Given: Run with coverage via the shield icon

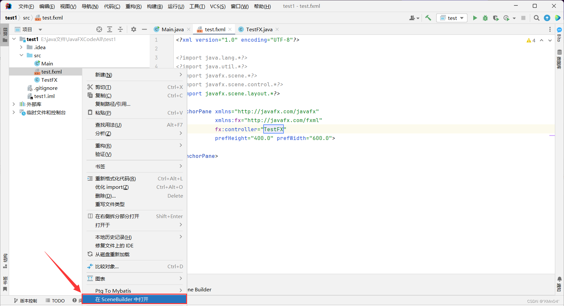Looking at the screenshot, I should pos(496,18).
